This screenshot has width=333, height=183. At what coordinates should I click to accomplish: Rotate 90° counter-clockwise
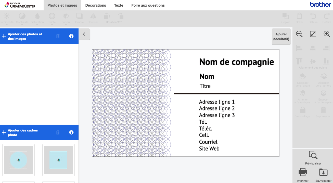[x=107, y=16]
